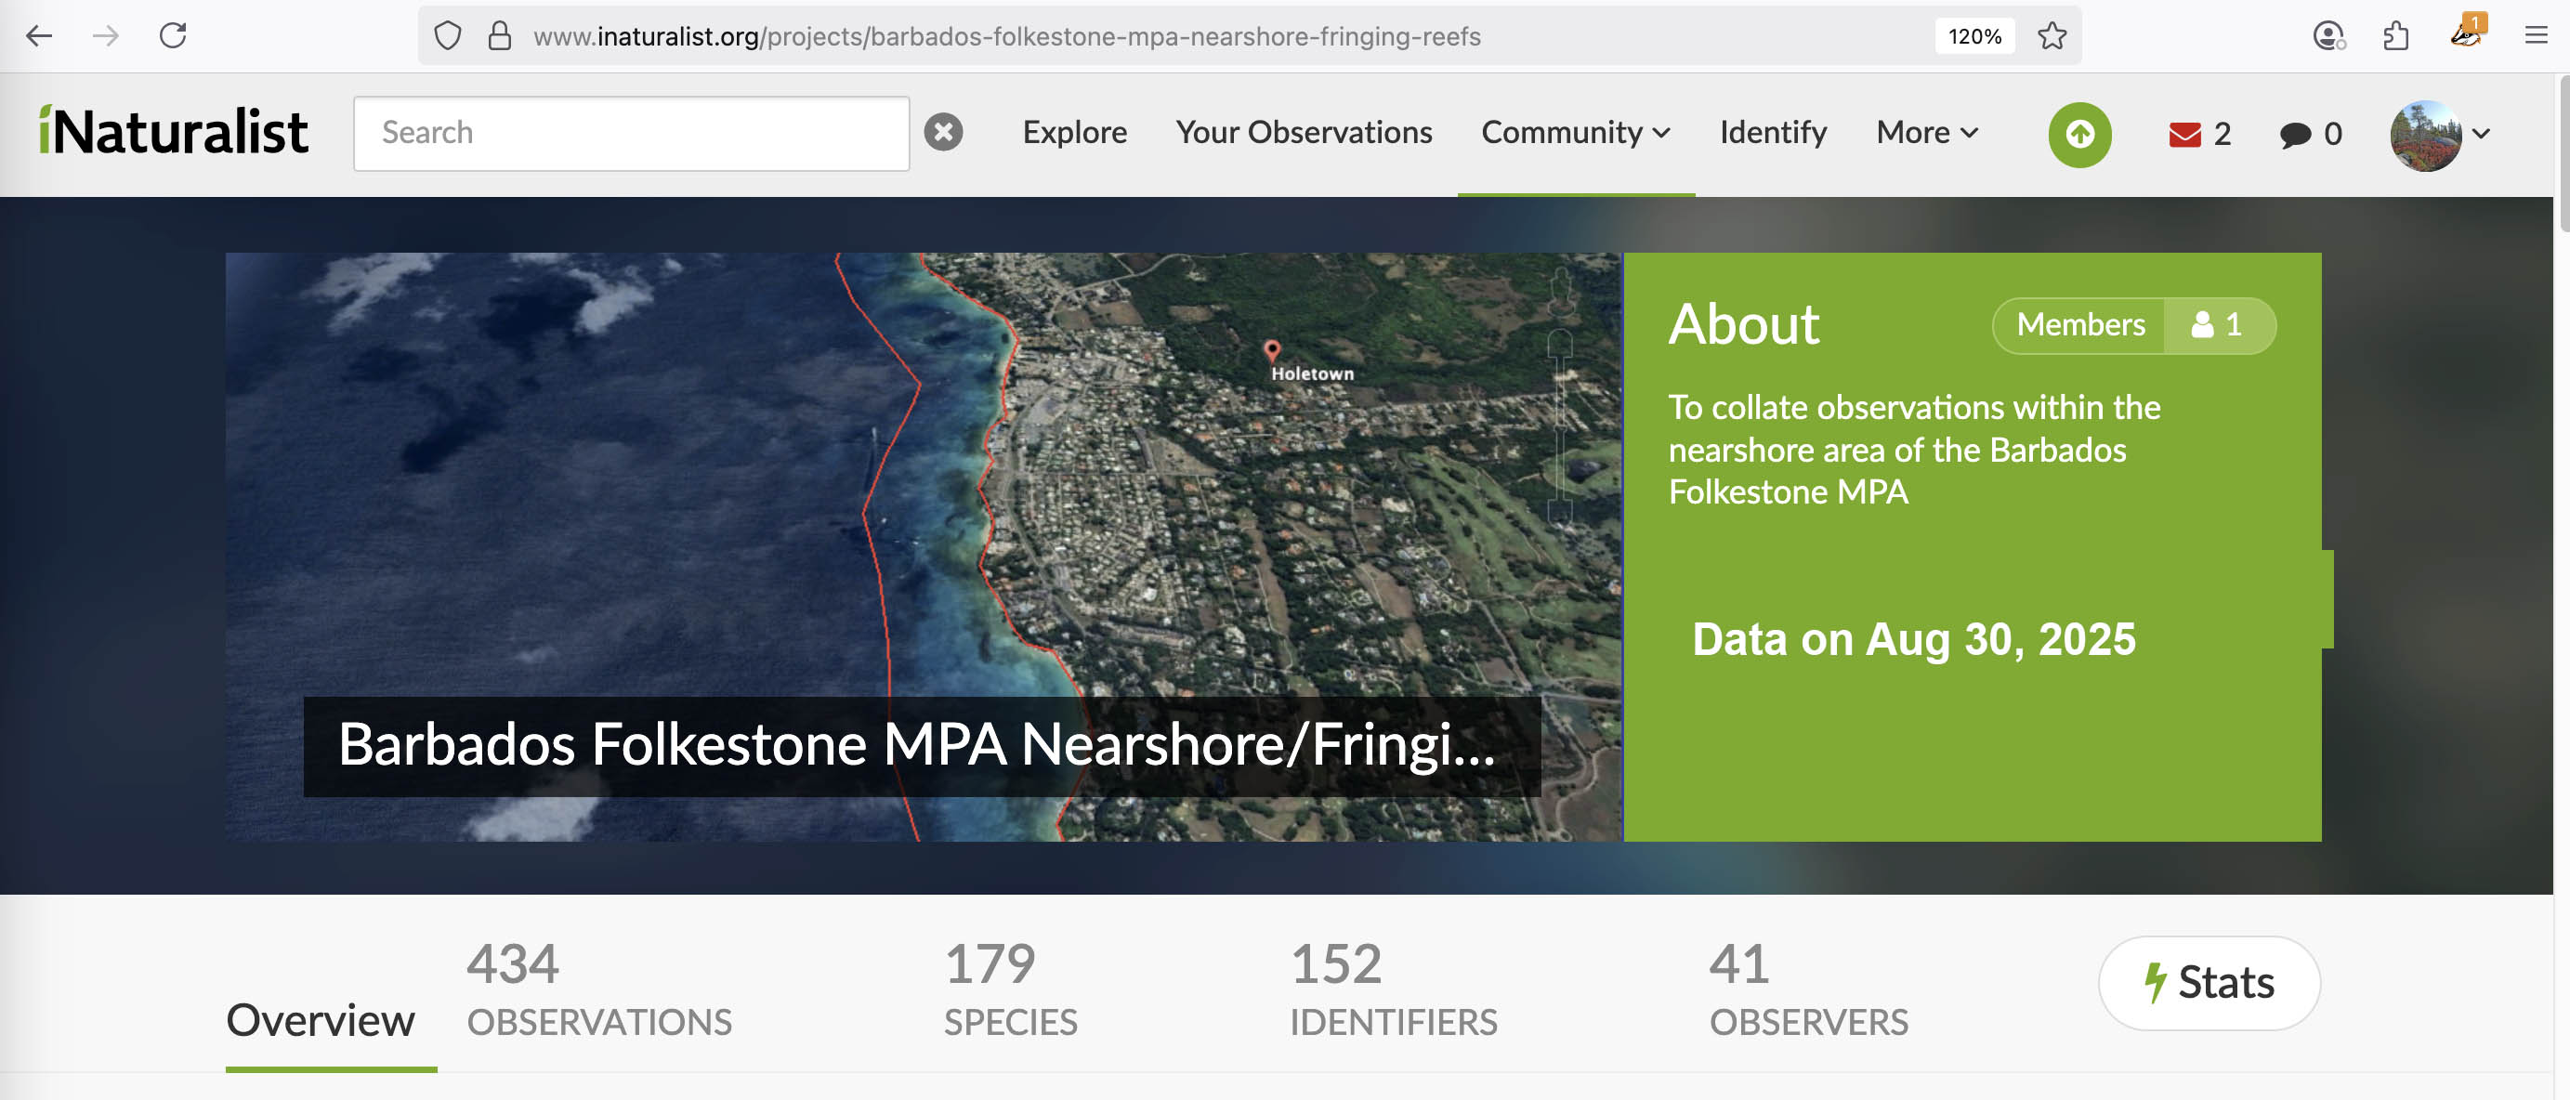Go back to the previous browser page

pyautogui.click(x=39, y=37)
